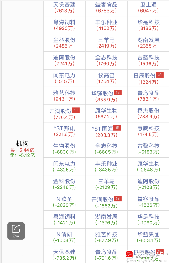Click the 3日 badge beside 开润股份 buy entry
This screenshot has height=263, width=169.
[76, 110]
